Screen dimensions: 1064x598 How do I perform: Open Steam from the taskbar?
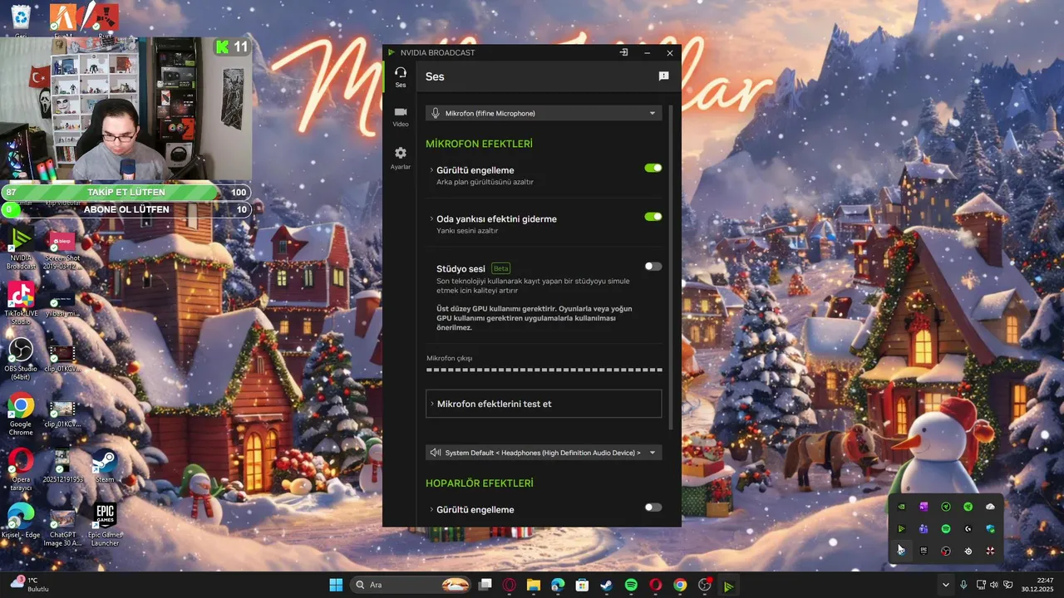[x=607, y=585]
